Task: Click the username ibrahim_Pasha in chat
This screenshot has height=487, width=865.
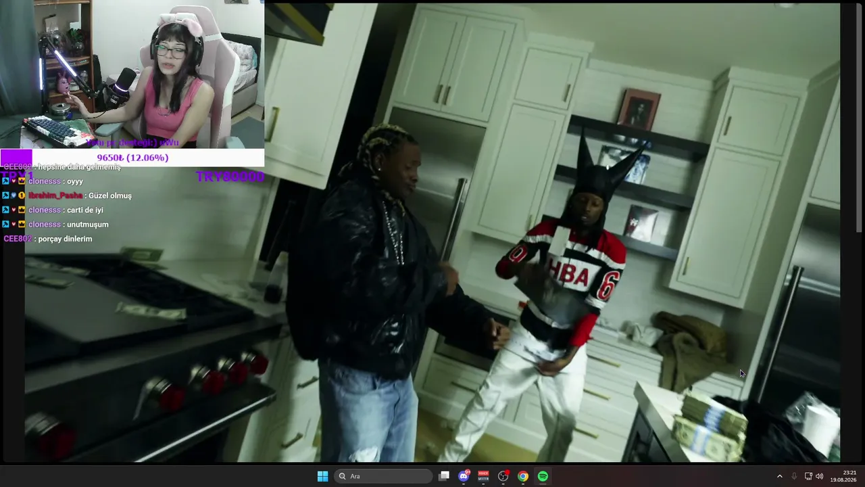Action: (x=55, y=195)
